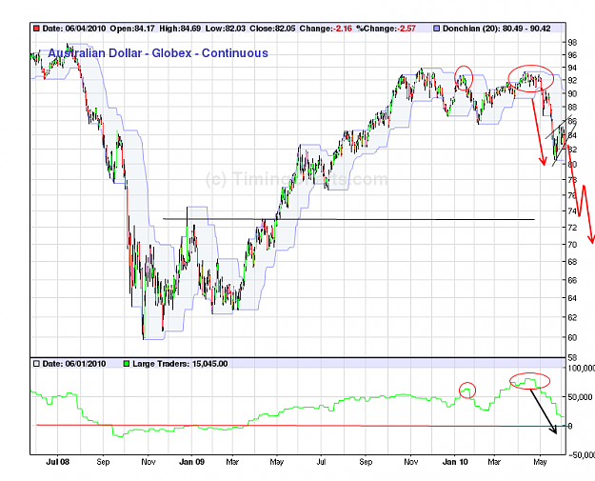Click the -50,000 Large Traders axis label
The height and width of the screenshot is (481, 595).
point(582,454)
